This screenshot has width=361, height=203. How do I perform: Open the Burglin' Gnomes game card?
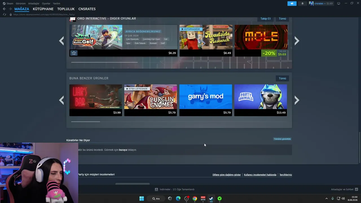pos(151,100)
